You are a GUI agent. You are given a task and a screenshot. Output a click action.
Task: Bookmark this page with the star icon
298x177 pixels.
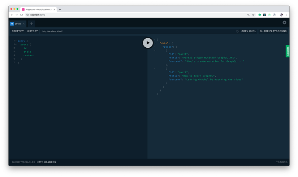253,15
